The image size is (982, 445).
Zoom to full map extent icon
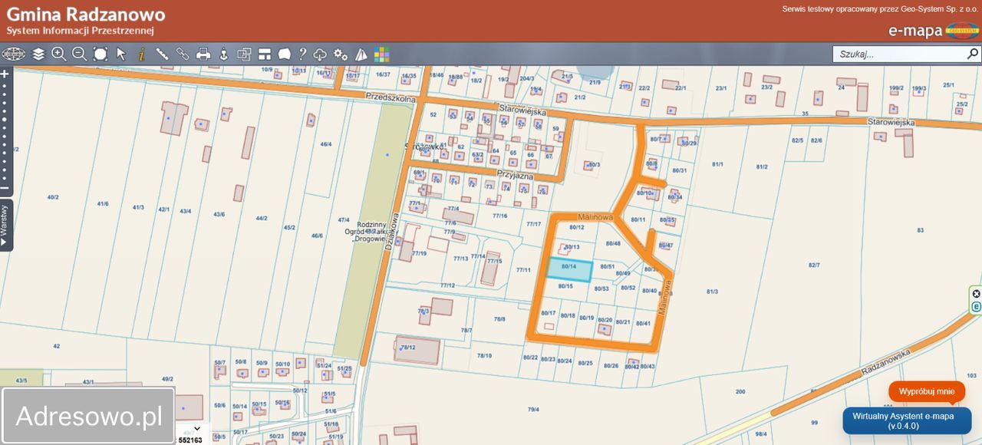click(101, 54)
